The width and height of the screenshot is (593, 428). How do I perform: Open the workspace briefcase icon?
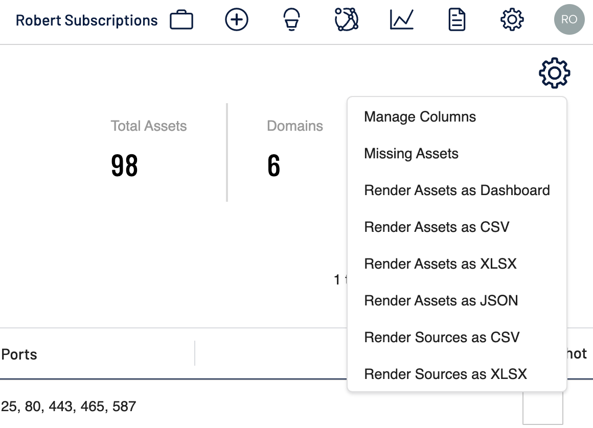click(181, 19)
